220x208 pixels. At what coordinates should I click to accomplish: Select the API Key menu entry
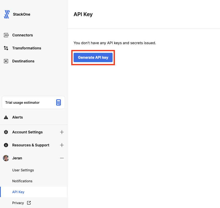[18, 192]
